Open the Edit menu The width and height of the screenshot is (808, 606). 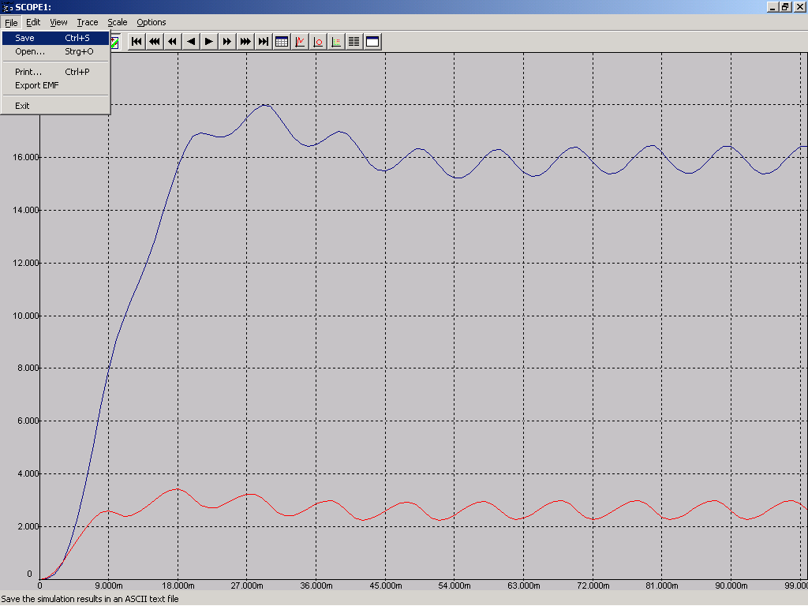[33, 22]
